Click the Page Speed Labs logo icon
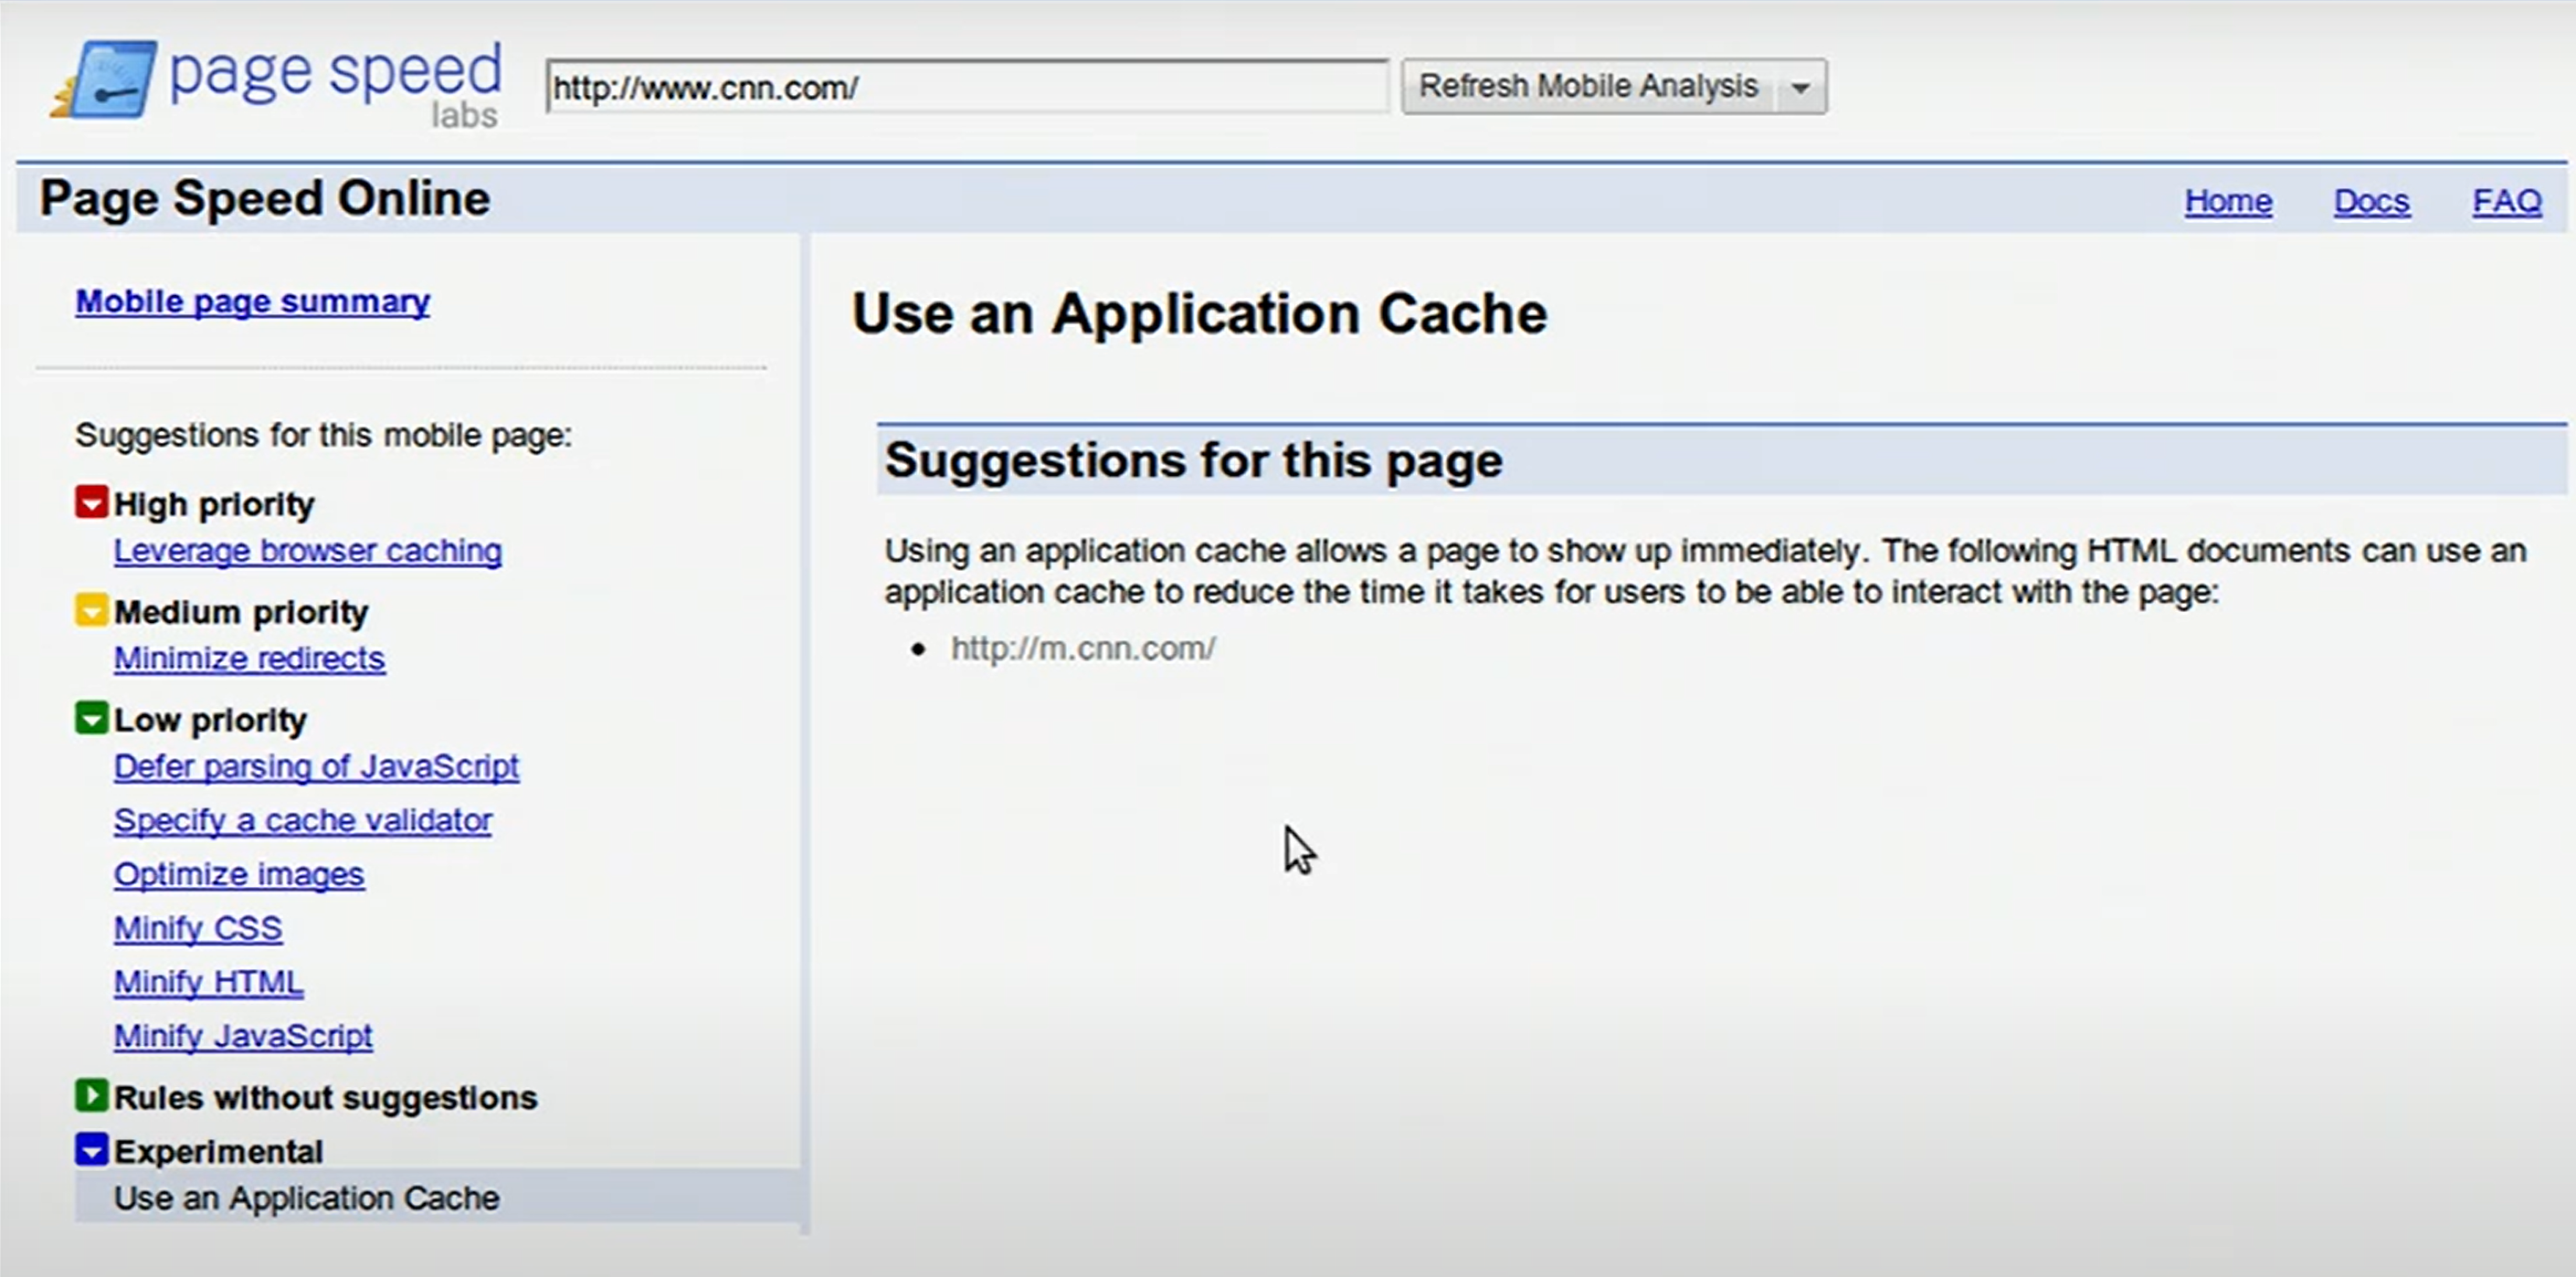Image resolution: width=2576 pixels, height=1277 pixels. [104, 79]
